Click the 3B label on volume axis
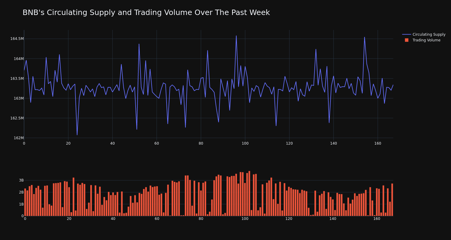The width and height of the screenshot is (451, 240). (x=21, y=180)
